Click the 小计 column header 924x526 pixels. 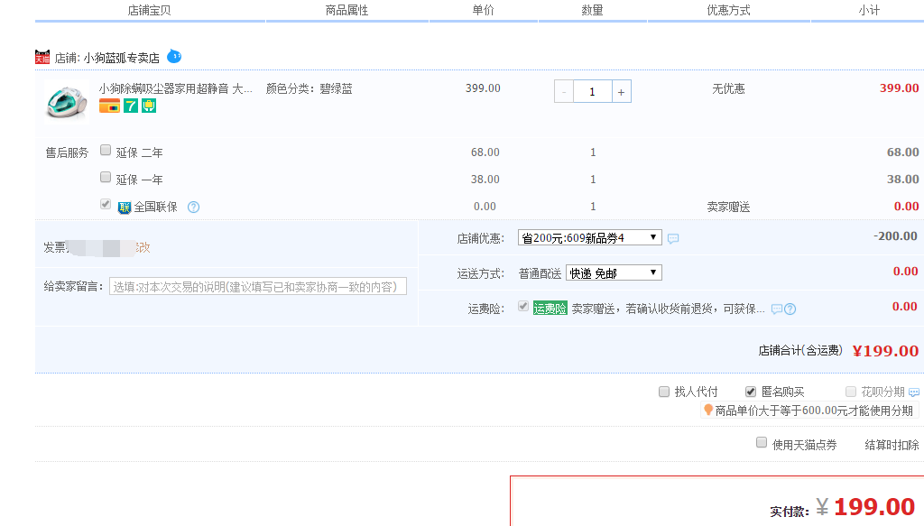tap(869, 10)
